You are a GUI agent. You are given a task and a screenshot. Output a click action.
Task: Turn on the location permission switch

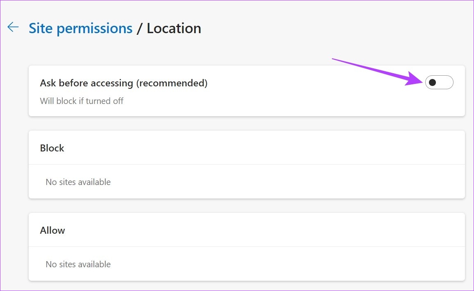[439, 82]
